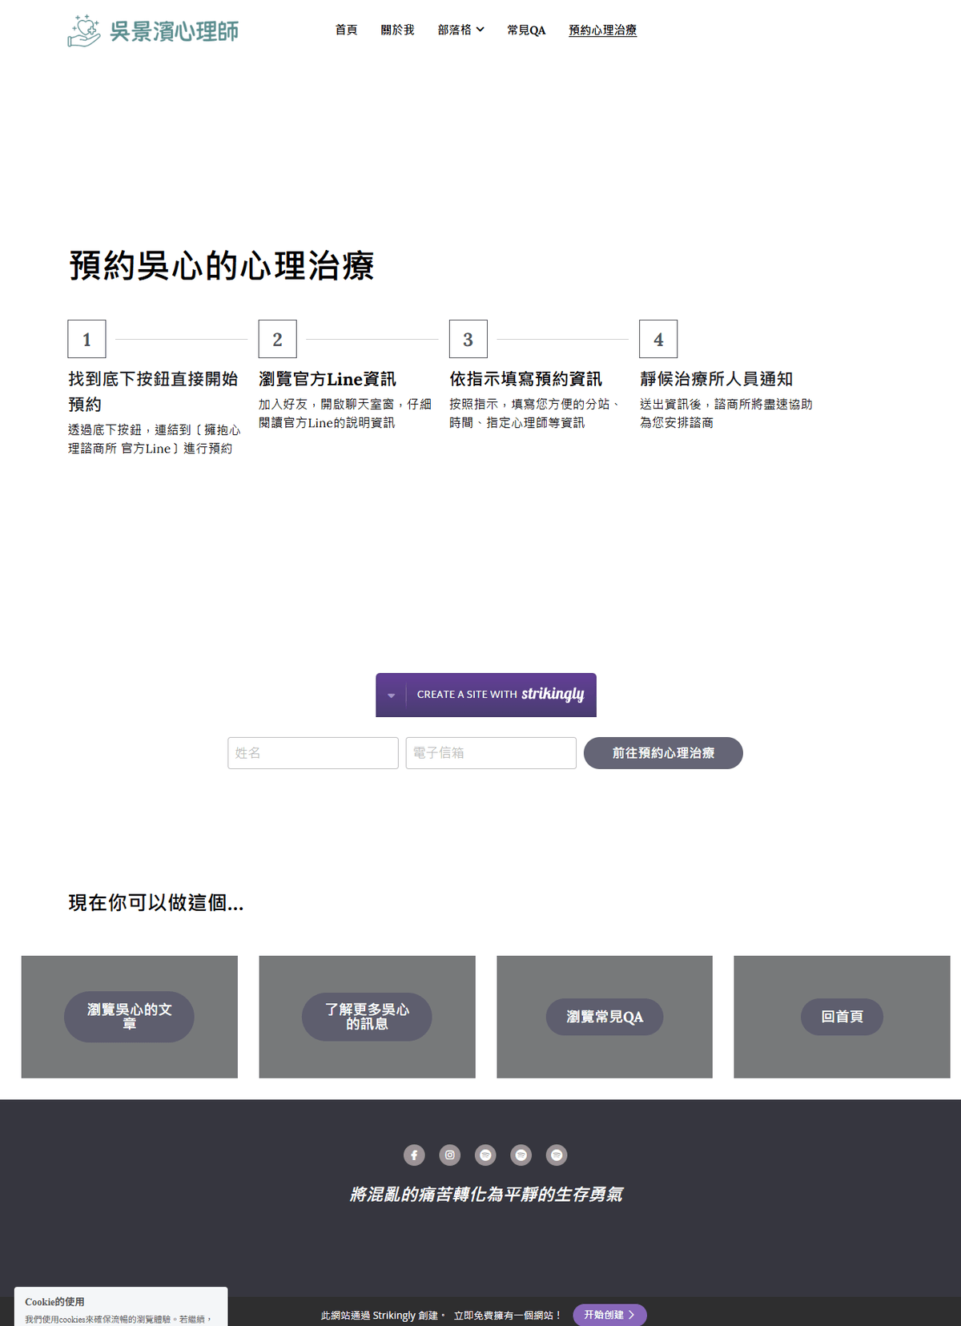Screen dimensions: 961x1326
Task: Click text 按照指示,填寫您方便的分站、時間
Action: (534, 413)
